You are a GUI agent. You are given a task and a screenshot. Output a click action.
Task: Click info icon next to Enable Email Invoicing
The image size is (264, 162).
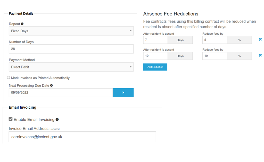[x=57, y=119]
